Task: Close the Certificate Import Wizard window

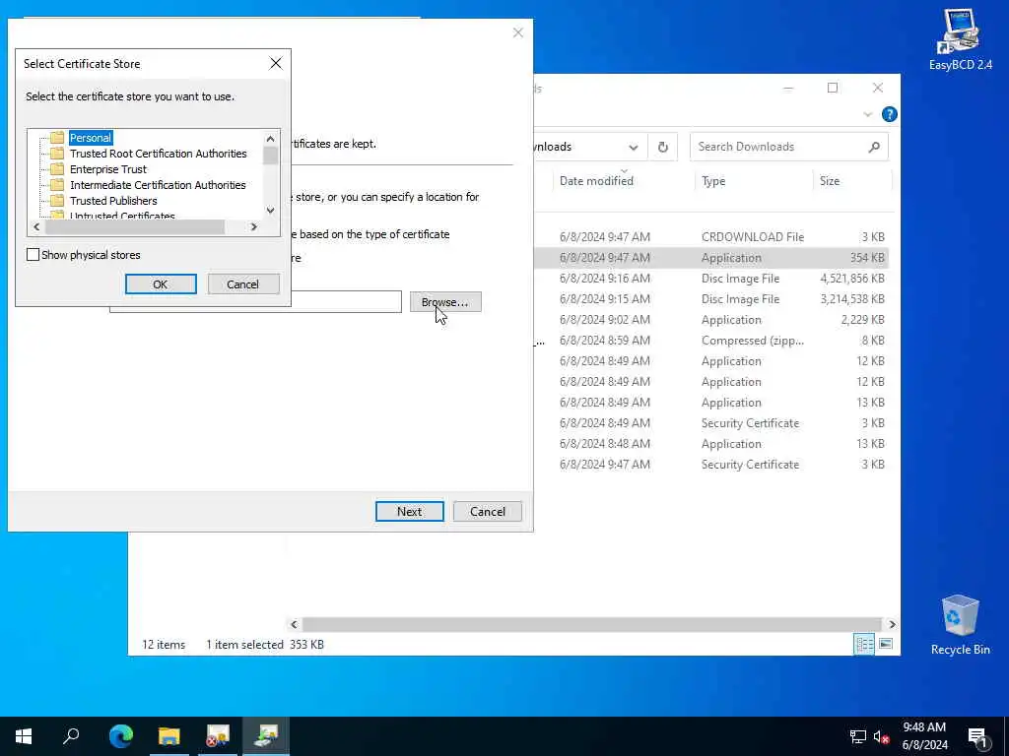Action: (518, 32)
